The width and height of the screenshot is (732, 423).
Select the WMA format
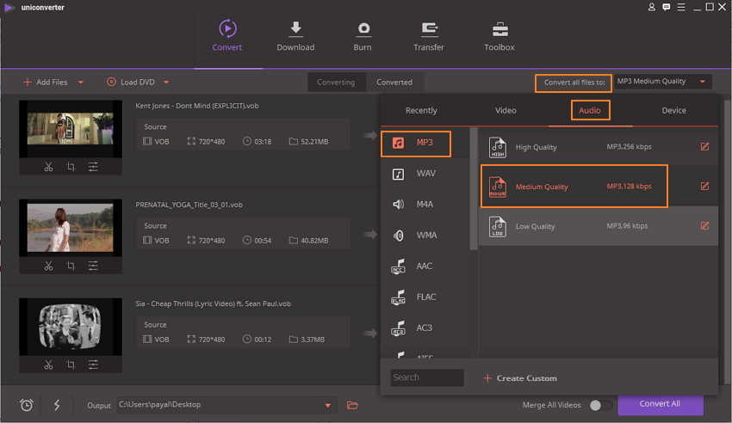[425, 236]
